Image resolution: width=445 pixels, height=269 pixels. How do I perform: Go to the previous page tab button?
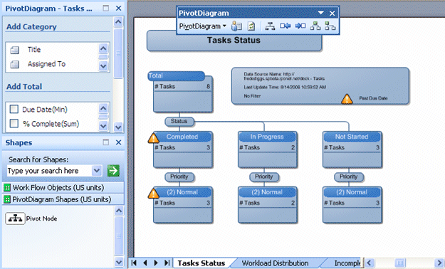[x=145, y=263]
